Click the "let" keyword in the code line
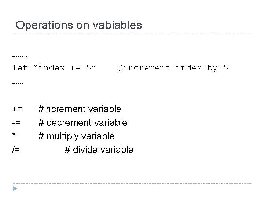The height and width of the screenshot is (198, 264). coord(20,68)
